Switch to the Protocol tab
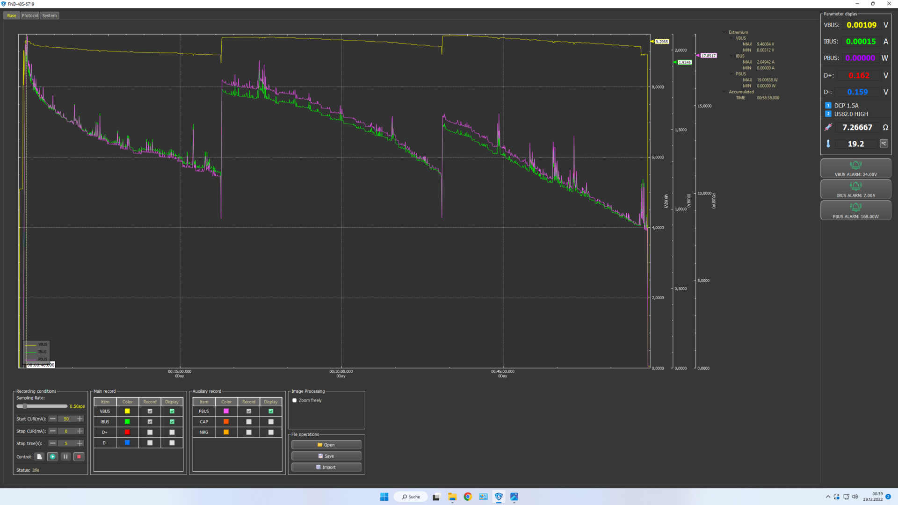Viewport: 898px width, 505px height. [30, 16]
